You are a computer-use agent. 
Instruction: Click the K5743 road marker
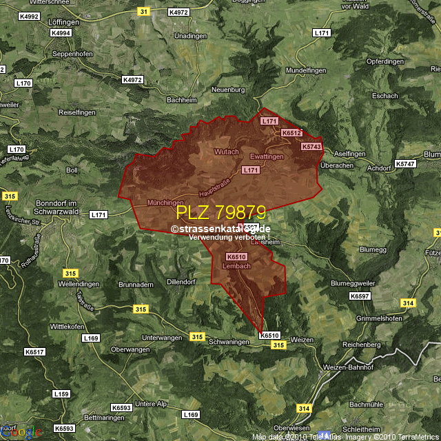(x=311, y=147)
